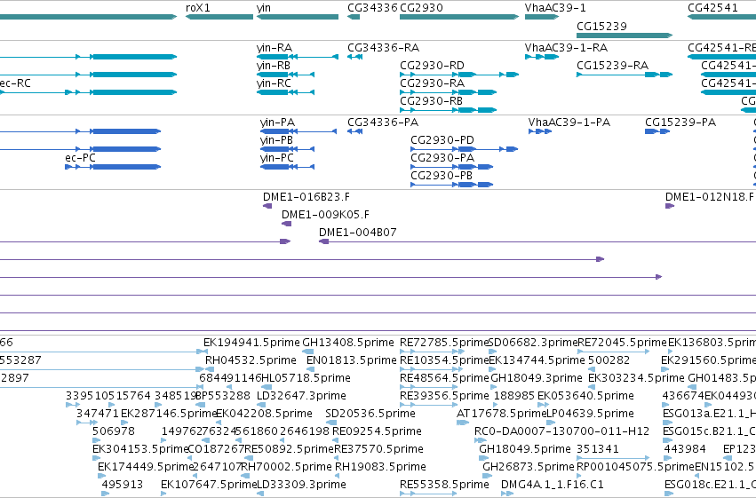Open the CG2930-PD coding feature
756x498 pixels.
pos(465,149)
